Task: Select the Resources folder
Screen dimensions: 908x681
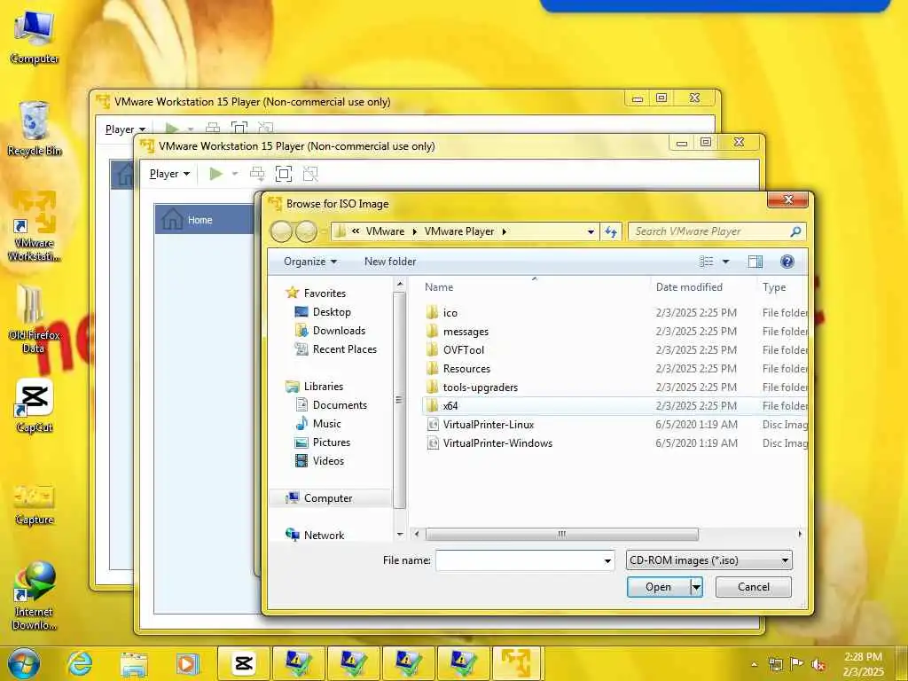Action: point(466,368)
